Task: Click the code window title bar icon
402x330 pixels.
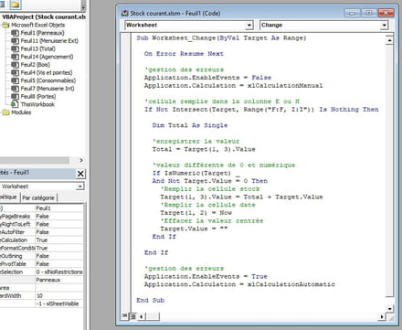Action: 125,14
